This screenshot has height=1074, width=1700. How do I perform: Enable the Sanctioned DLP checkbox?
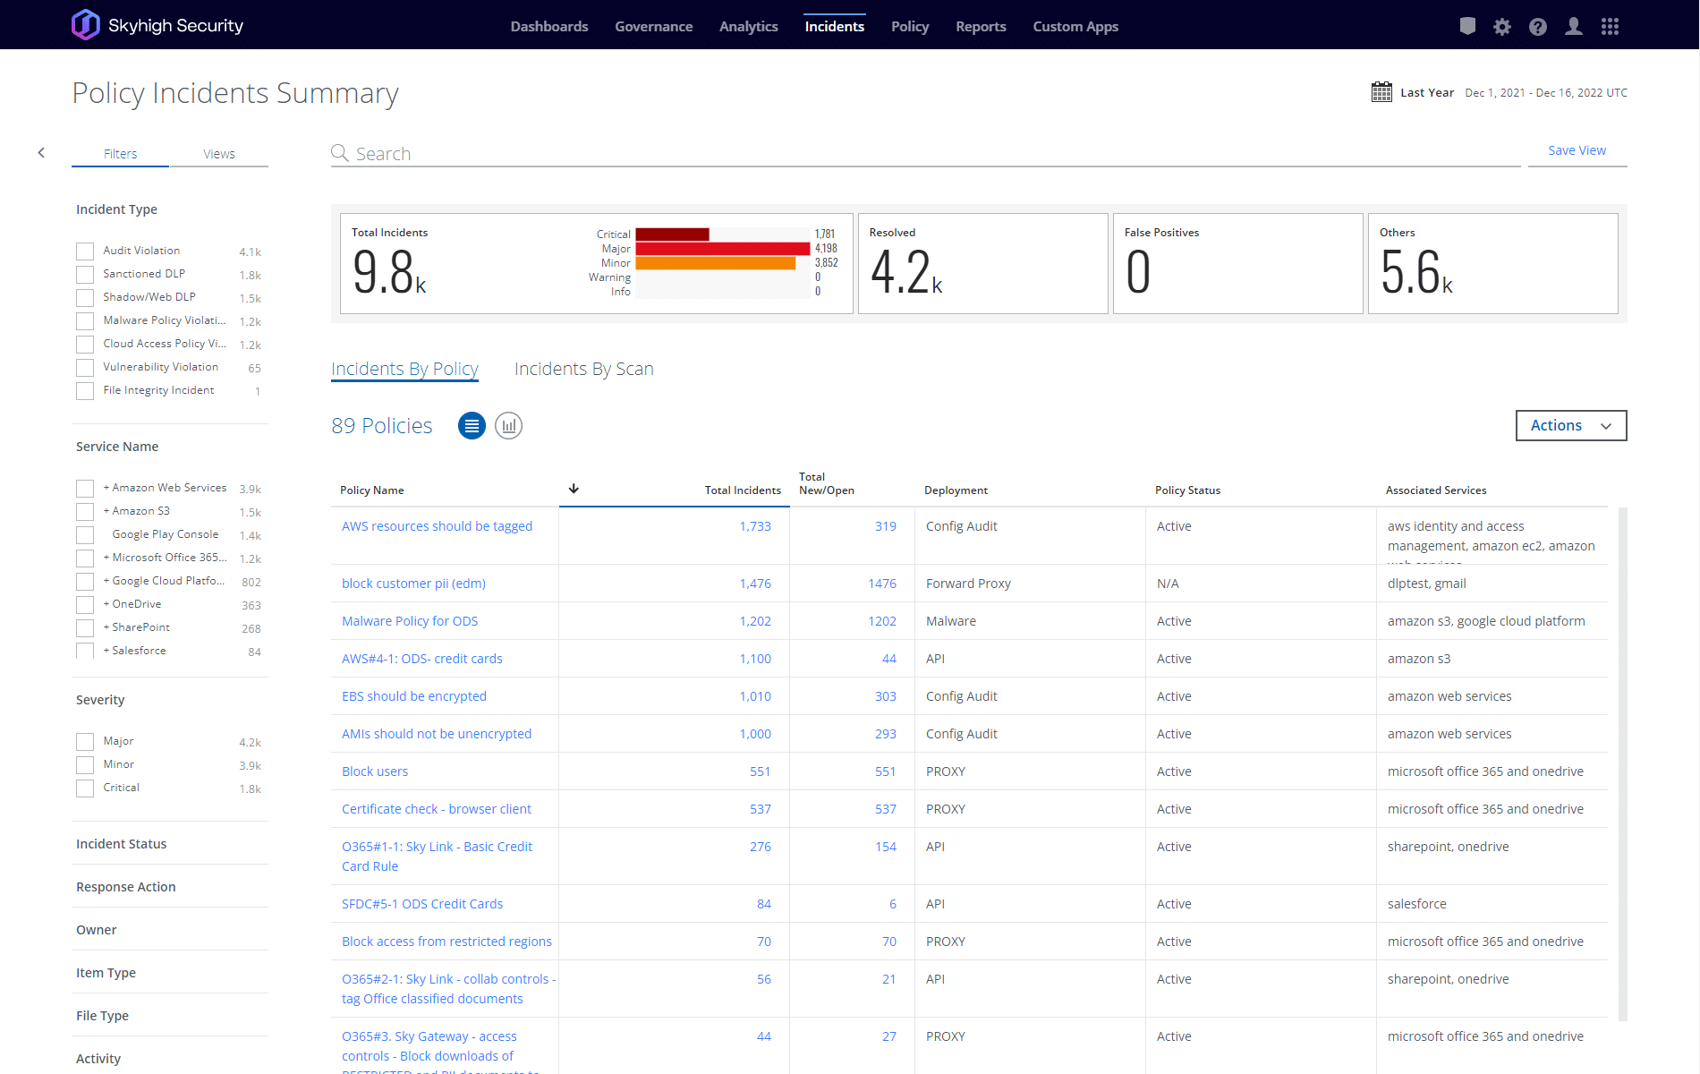pyautogui.click(x=85, y=275)
